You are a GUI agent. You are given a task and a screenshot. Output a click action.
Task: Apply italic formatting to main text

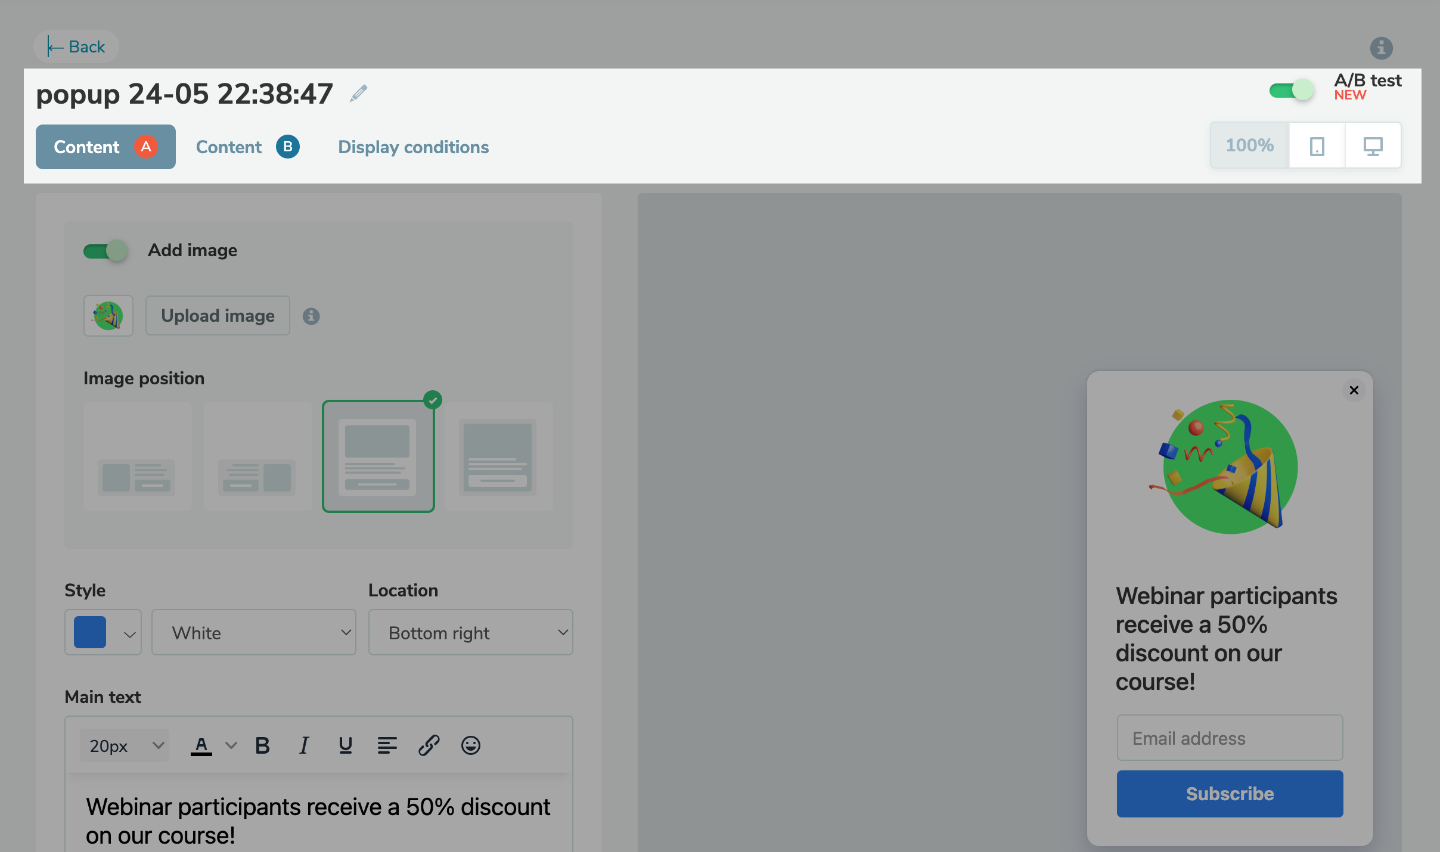304,745
